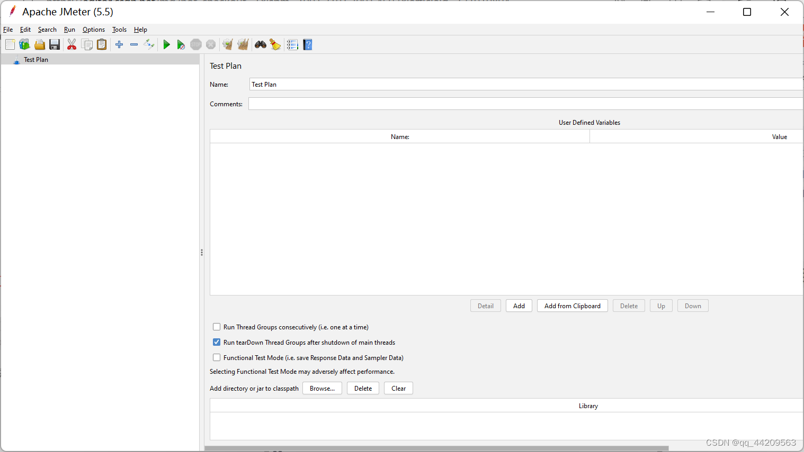This screenshot has height=452, width=804.
Task: Start test with no pauses
Action: (181, 45)
